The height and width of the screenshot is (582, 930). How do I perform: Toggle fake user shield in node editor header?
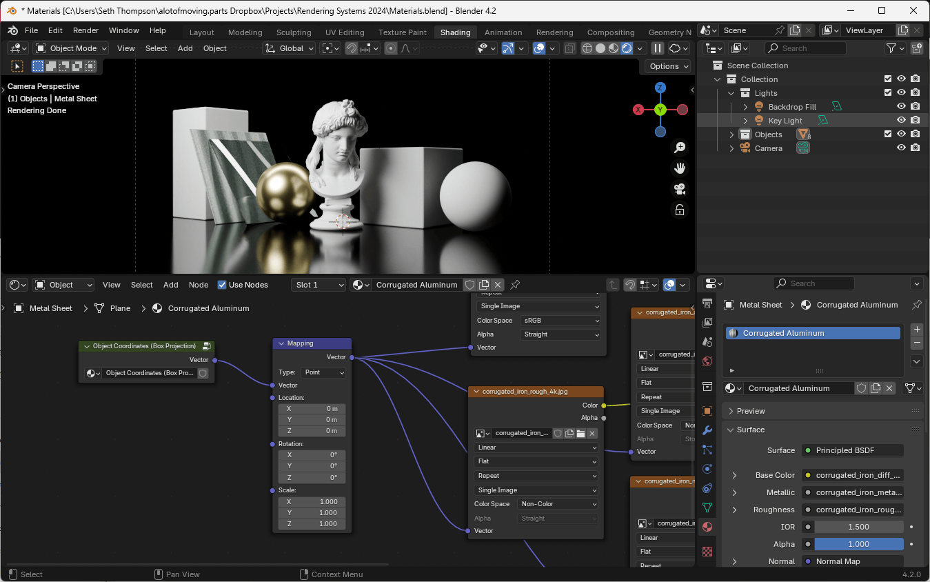(470, 285)
